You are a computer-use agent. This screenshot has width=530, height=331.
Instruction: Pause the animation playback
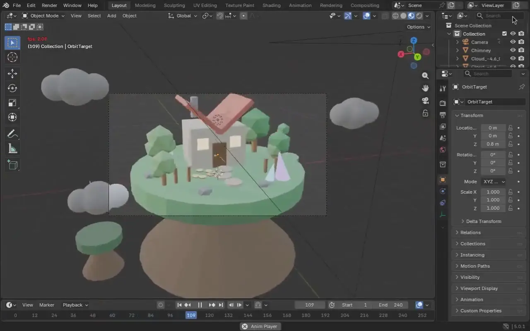pyautogui.click(x=200, y=305)
